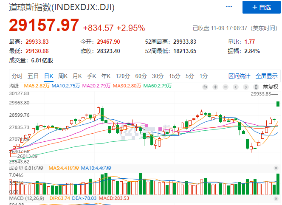Click the MA60:2.79万 legend label
This screenshot has width=282, height=205.
158,86
